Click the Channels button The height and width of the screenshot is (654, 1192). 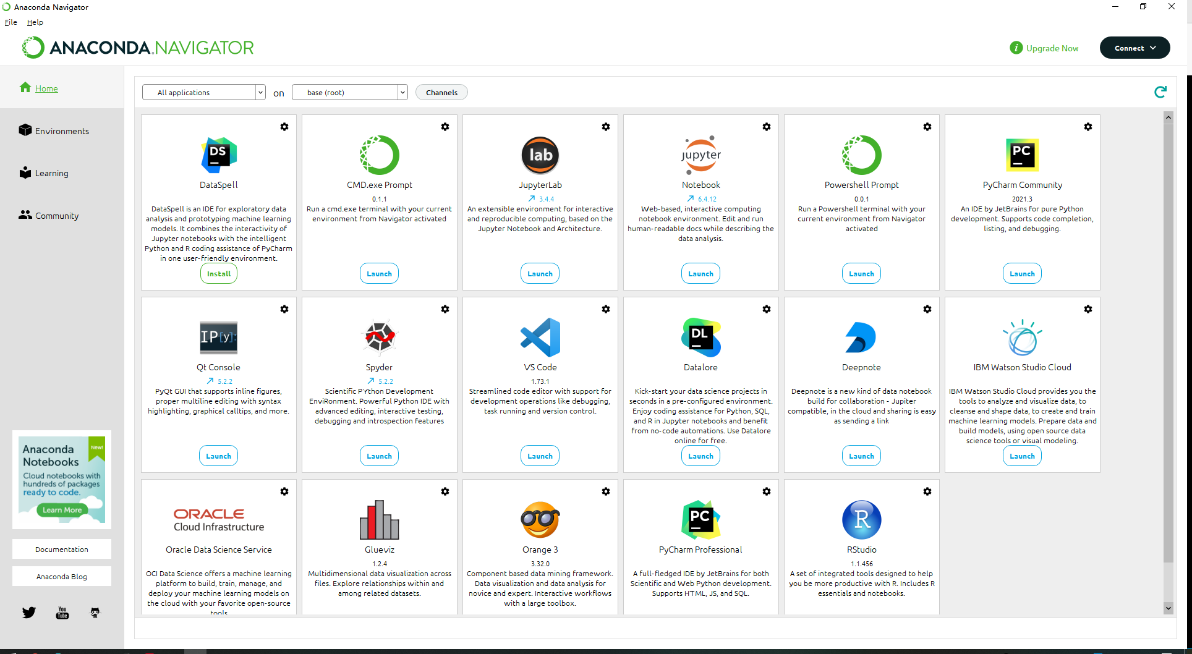click(441, 92)
